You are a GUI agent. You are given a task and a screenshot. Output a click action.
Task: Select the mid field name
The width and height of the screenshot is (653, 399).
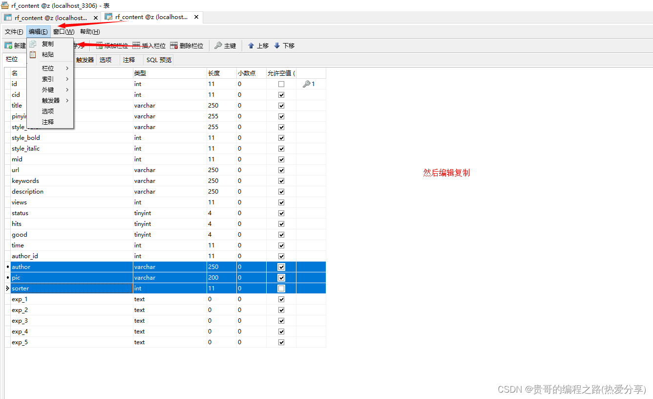17,159
